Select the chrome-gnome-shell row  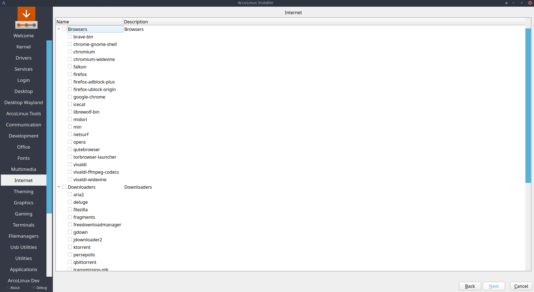click(x=95, y=44)
